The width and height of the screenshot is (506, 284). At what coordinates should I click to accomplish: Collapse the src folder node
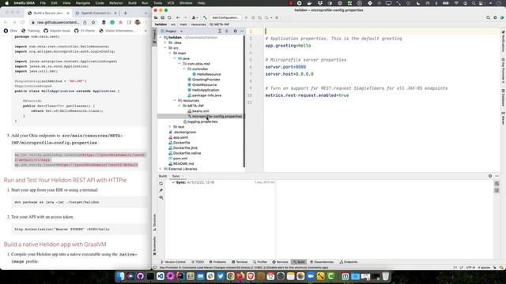165,48
